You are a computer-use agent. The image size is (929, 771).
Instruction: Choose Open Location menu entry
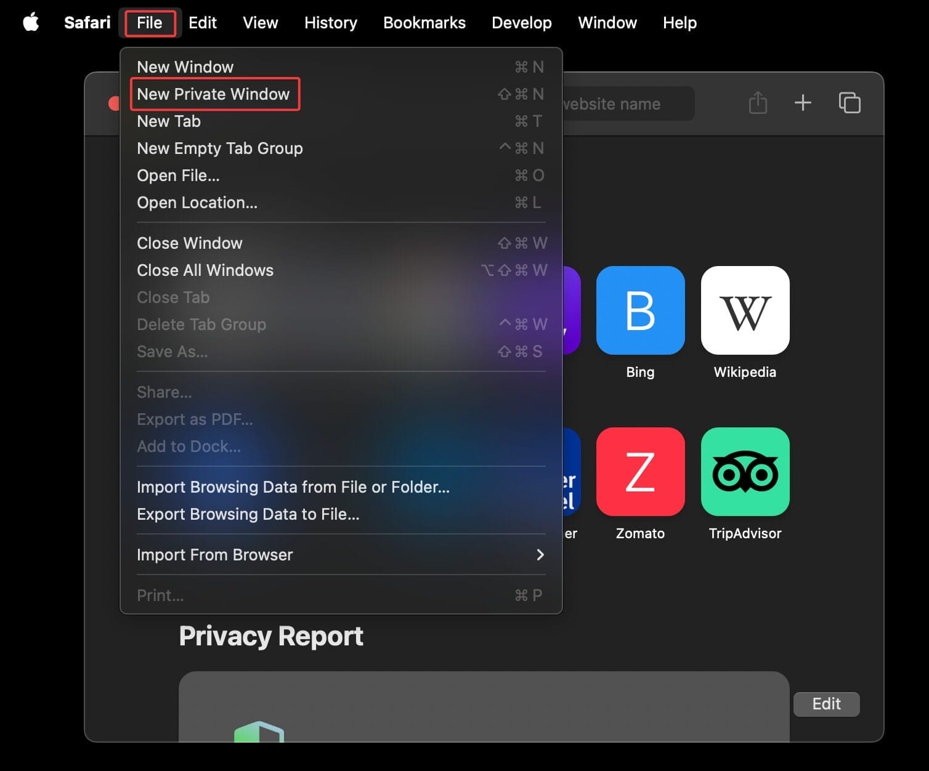[x=197, y=203]
